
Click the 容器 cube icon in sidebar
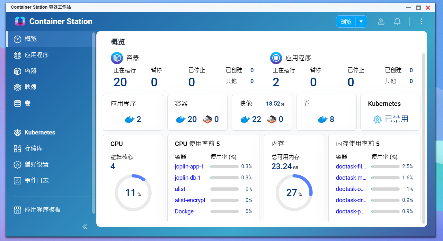pyautogui.click(x=17, y=71)
